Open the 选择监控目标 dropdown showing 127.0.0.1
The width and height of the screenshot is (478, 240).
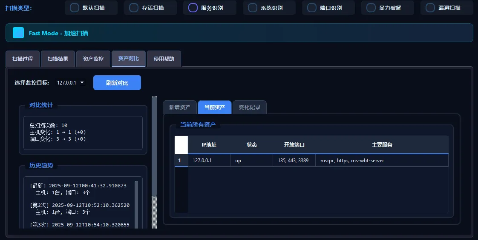point(70,83)
